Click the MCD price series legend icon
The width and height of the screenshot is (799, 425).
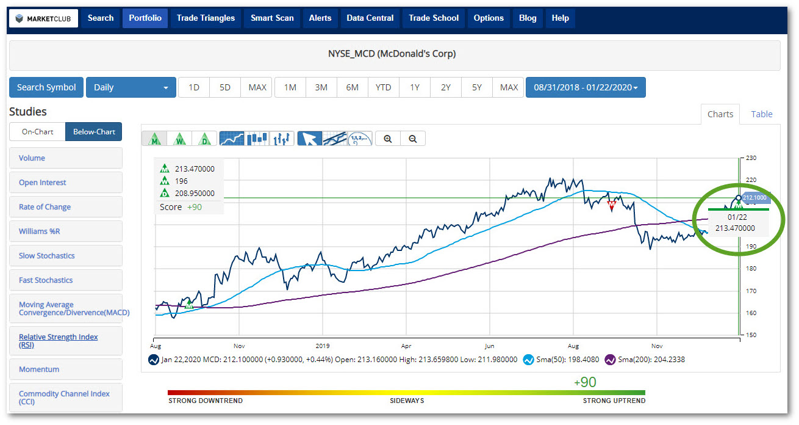(x=154, y=360)
